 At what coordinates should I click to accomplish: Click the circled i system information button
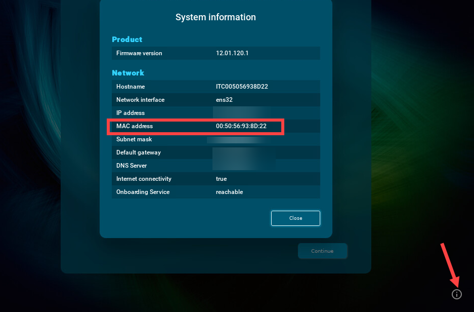(456, 294)
